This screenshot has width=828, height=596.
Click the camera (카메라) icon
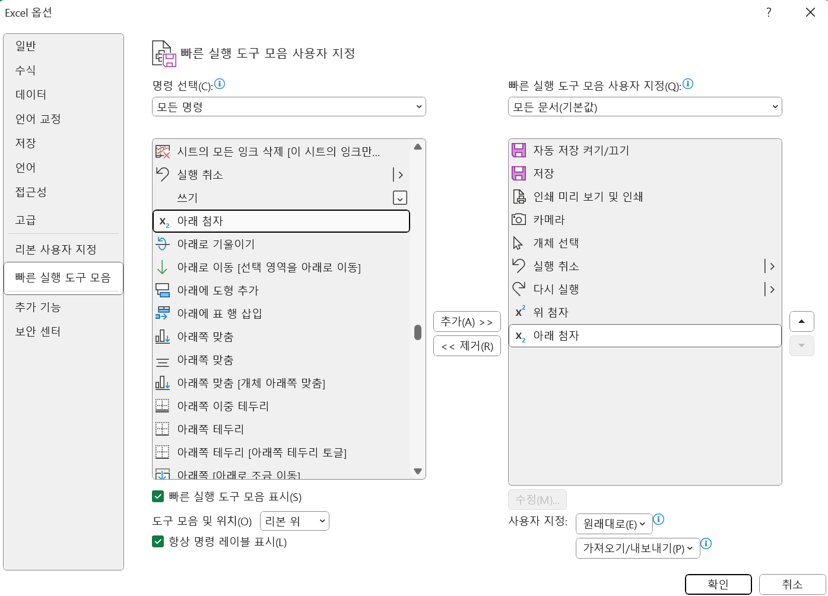[x=519, y=220]
